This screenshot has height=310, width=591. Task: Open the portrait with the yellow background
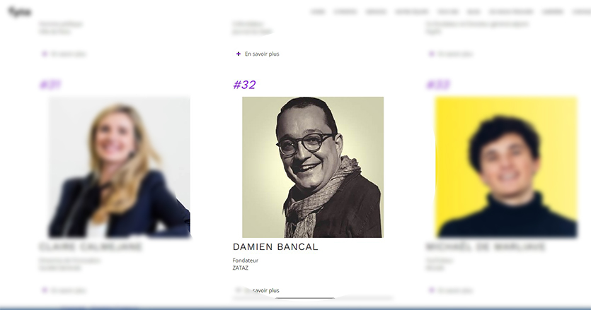pos(506,167)
